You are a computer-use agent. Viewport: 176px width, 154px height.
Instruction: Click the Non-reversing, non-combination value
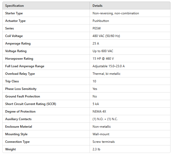(x=116, y=13)
